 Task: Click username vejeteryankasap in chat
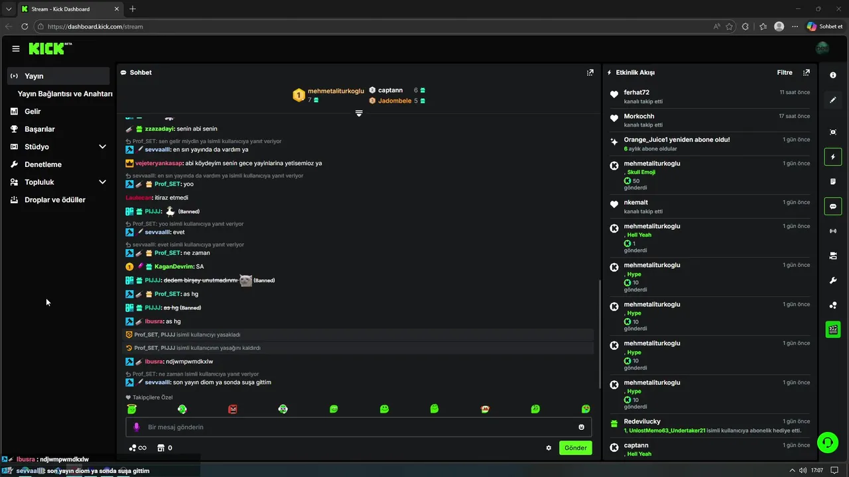pyautogui.click(x=159, y=163)
